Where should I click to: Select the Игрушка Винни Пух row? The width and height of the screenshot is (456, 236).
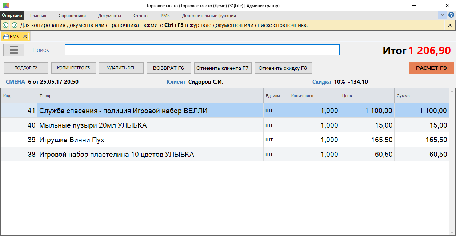pos(145,140)
